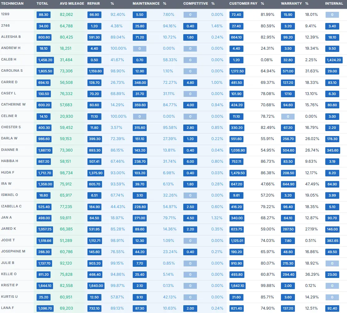Open Lana F's total badge 1,096.70
347x313 pixels.
(45, 308)
